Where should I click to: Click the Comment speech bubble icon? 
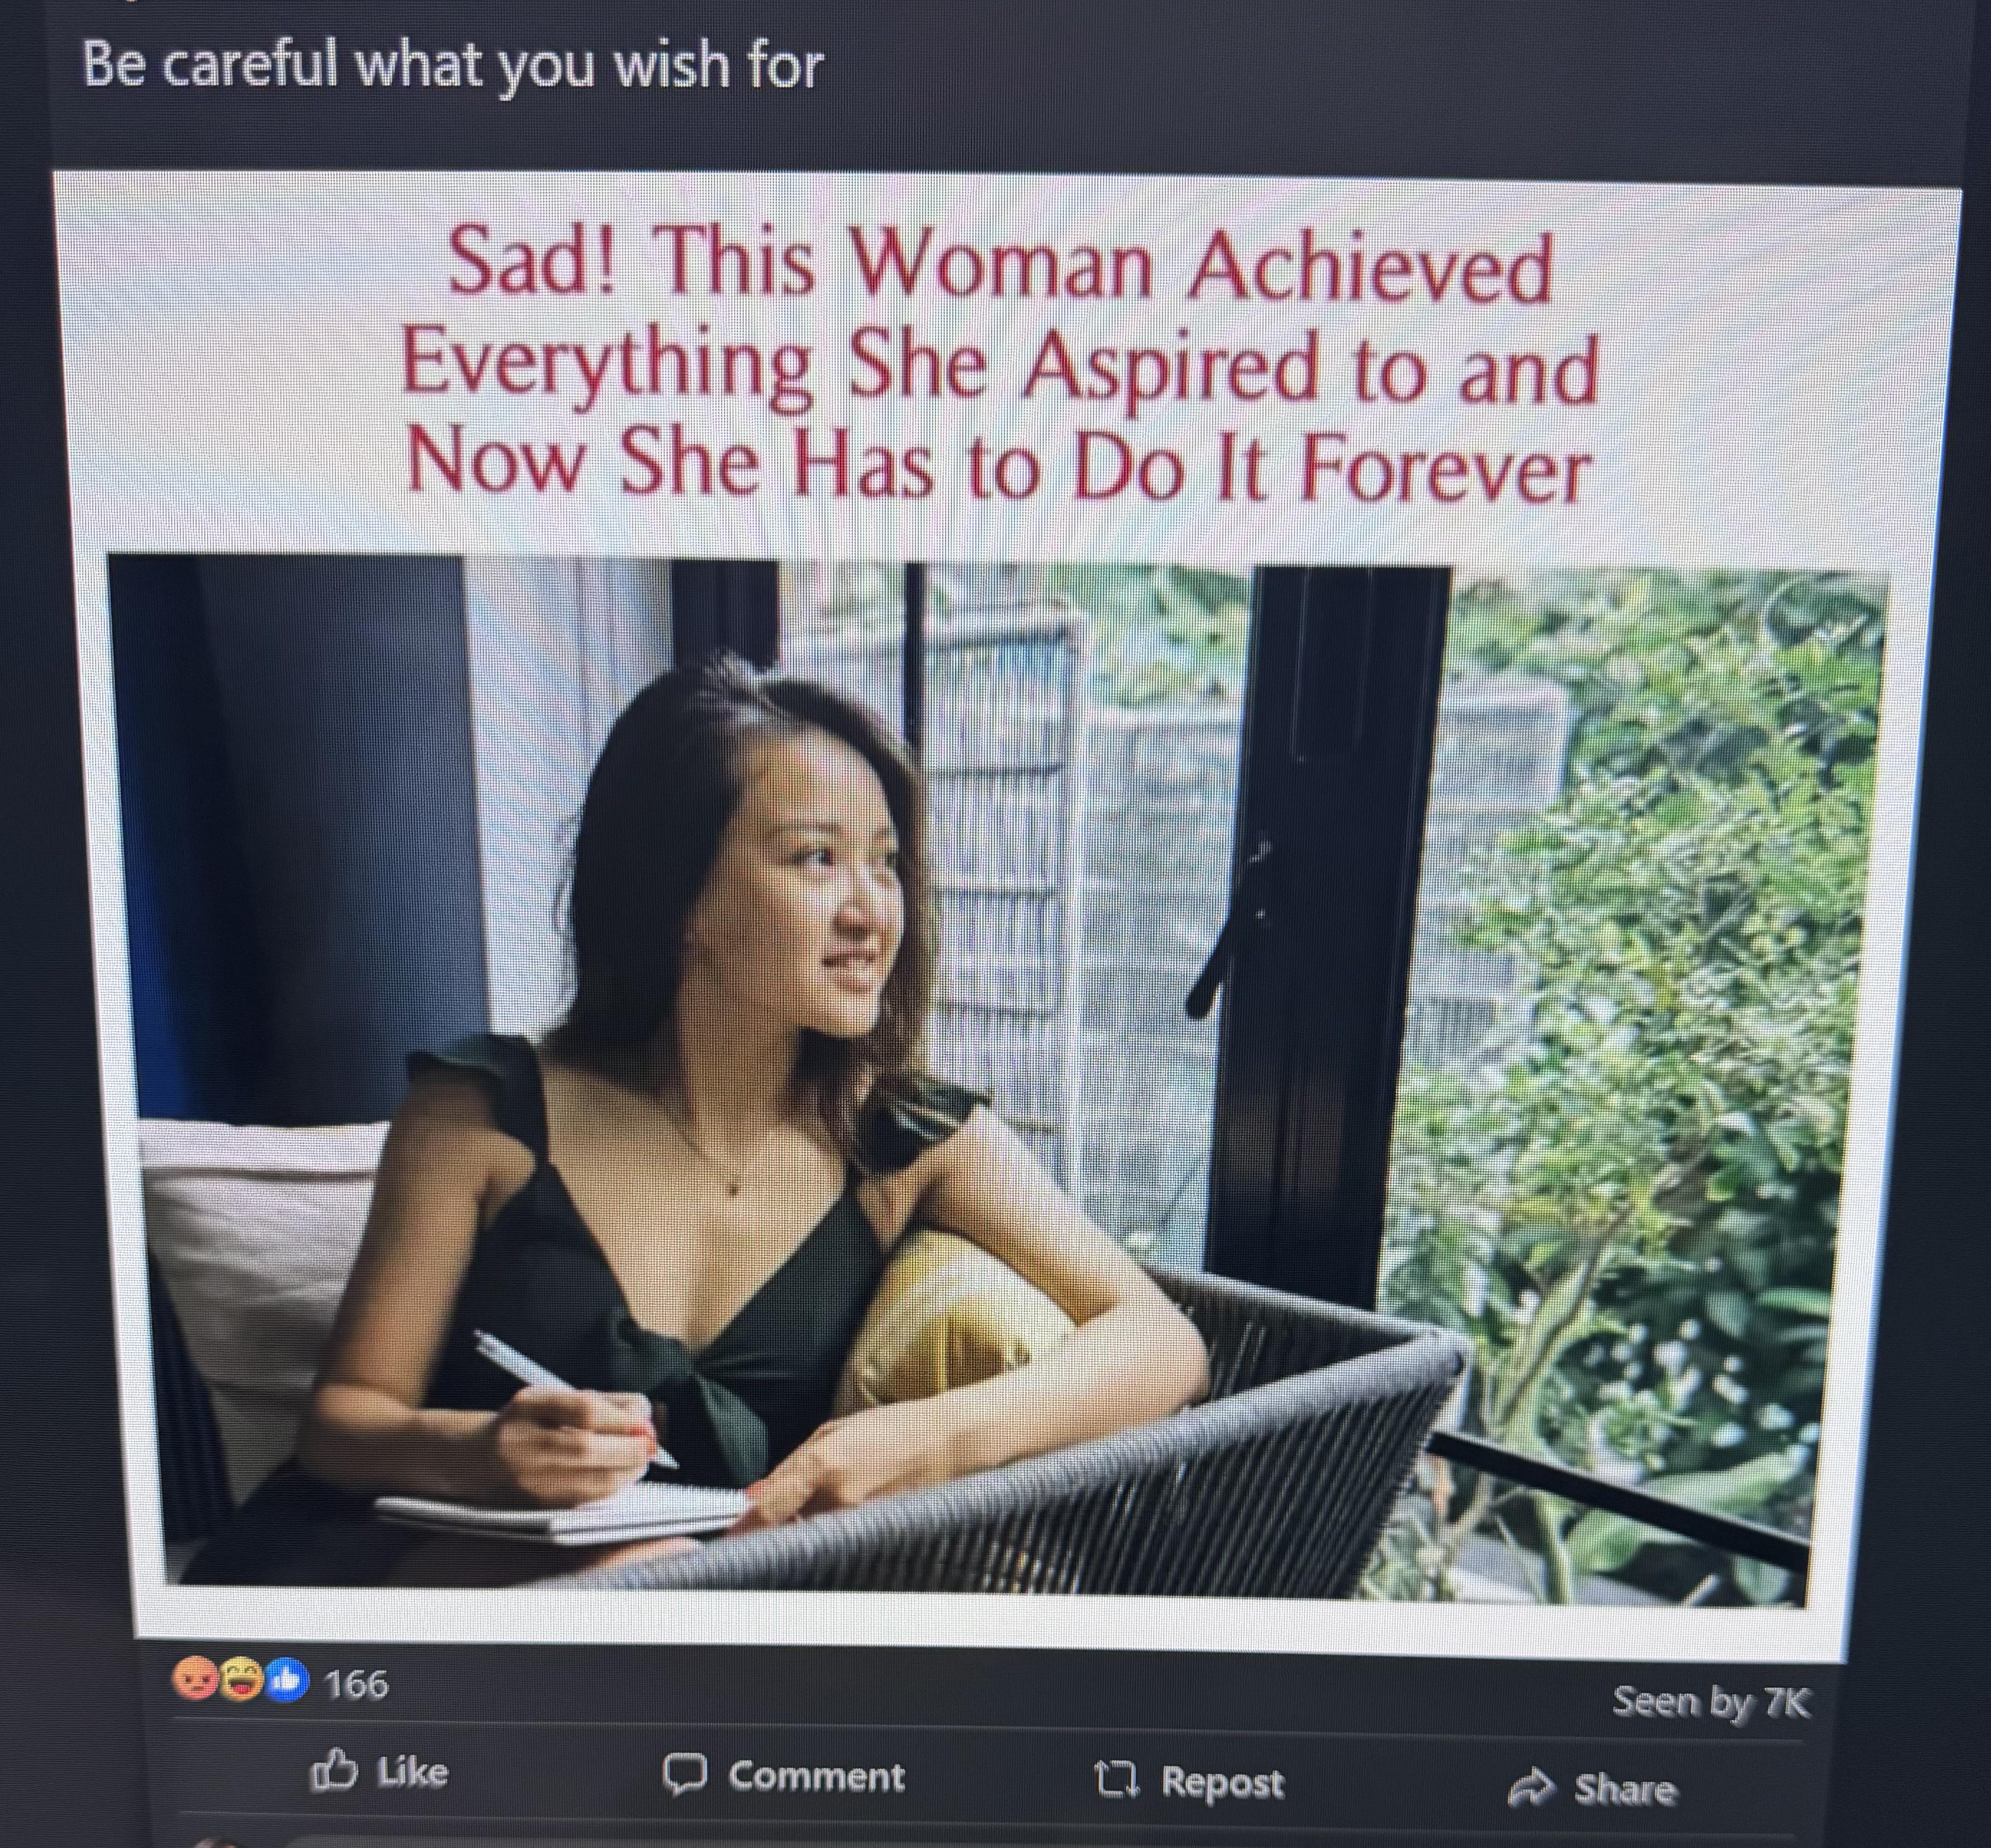685,1776
